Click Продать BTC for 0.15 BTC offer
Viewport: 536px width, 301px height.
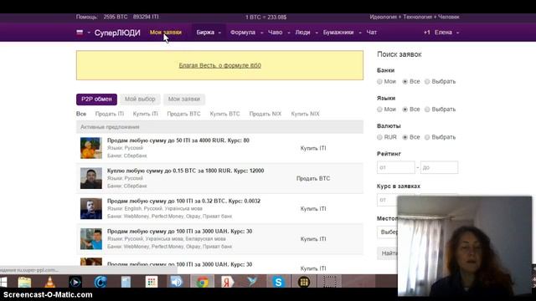pyautogui.click(x=313, y=178)
